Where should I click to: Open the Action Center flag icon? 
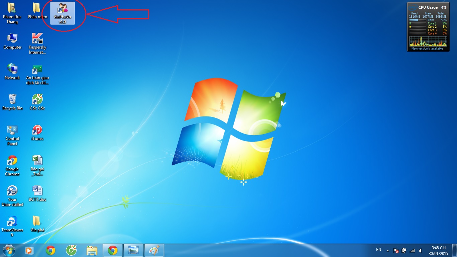pyautogui.click(x=396, y=250)
